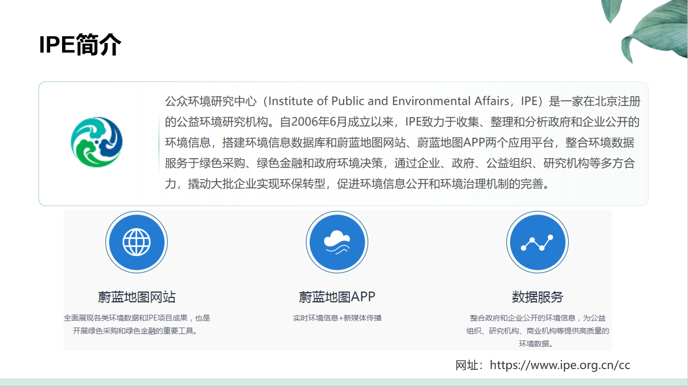Click the text line starting 全面展现各类环境数据

coord(137,318)
